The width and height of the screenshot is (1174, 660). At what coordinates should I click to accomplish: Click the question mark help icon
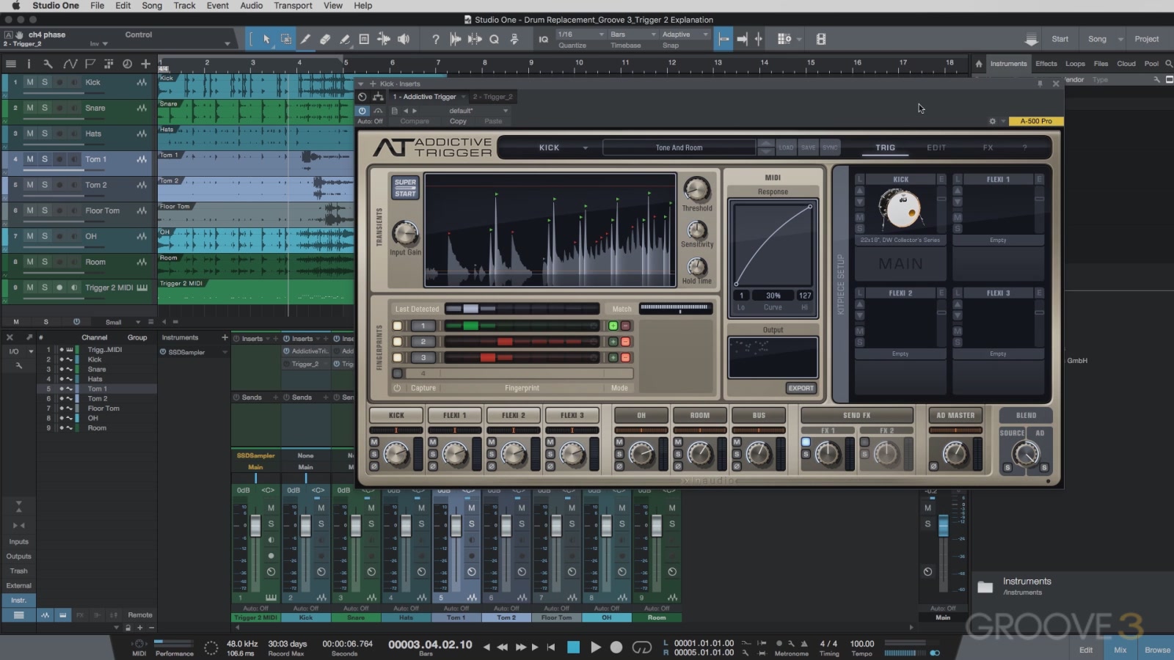pyautogui.click(x=435, y=39)
